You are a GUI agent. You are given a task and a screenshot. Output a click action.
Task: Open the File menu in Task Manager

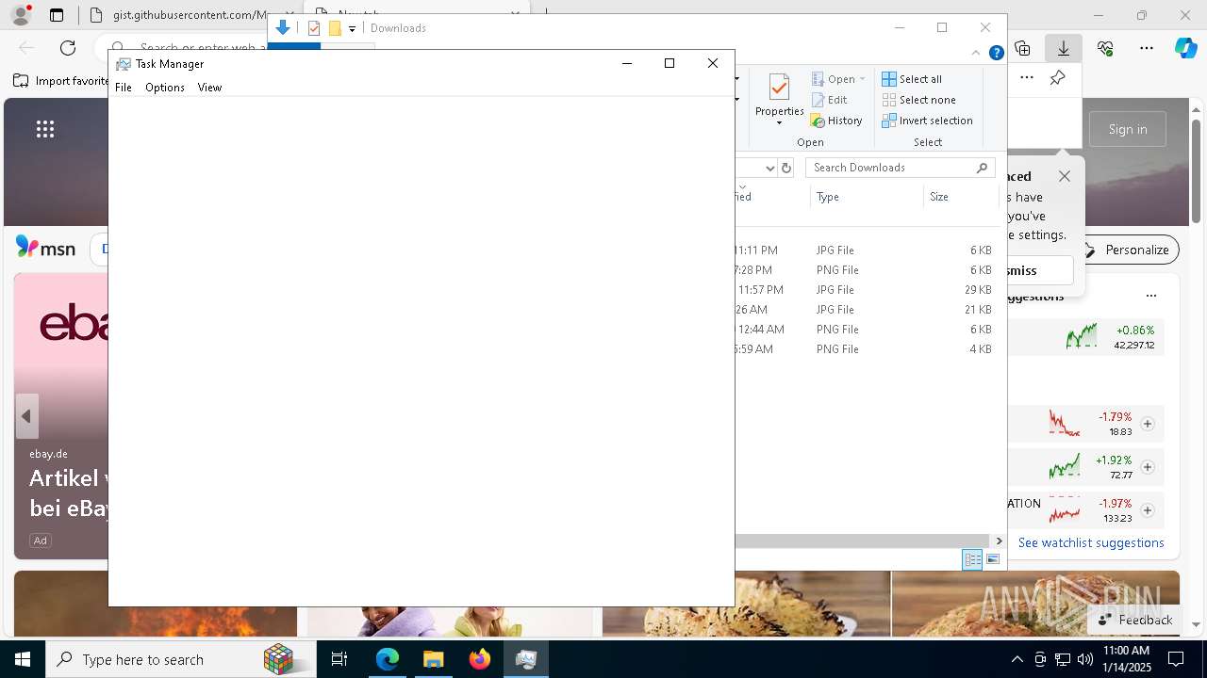pos(124,88)
